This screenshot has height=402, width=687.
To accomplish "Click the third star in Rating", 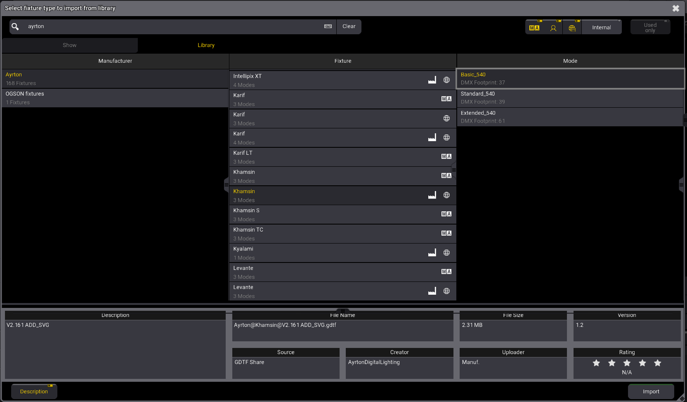I will [x=627, y=363].
